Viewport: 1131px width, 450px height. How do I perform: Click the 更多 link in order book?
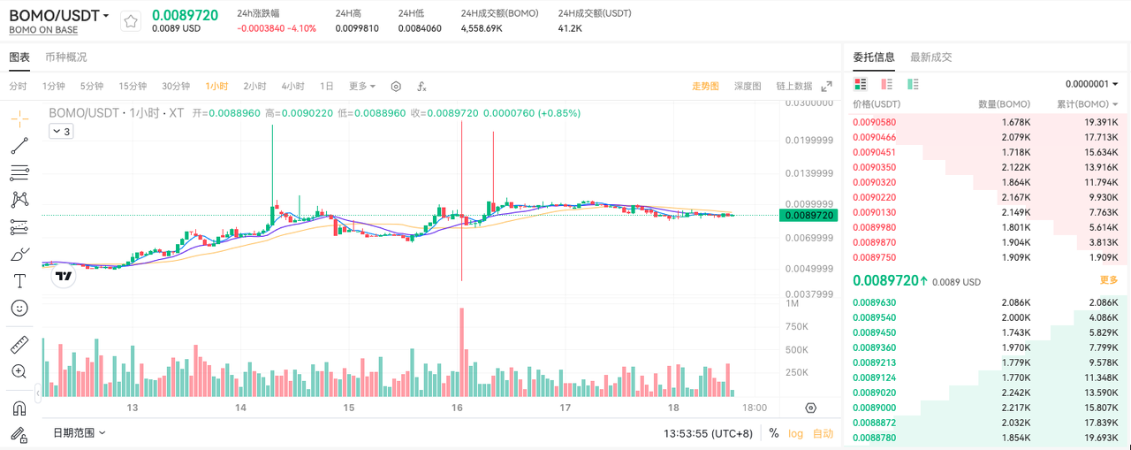[1109, 280]
